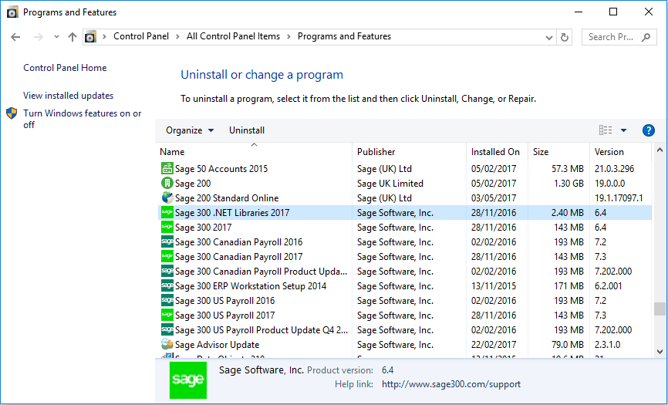Sort list by Installed On column header
This screenshot has width=668, height=405.
(495, 152)
